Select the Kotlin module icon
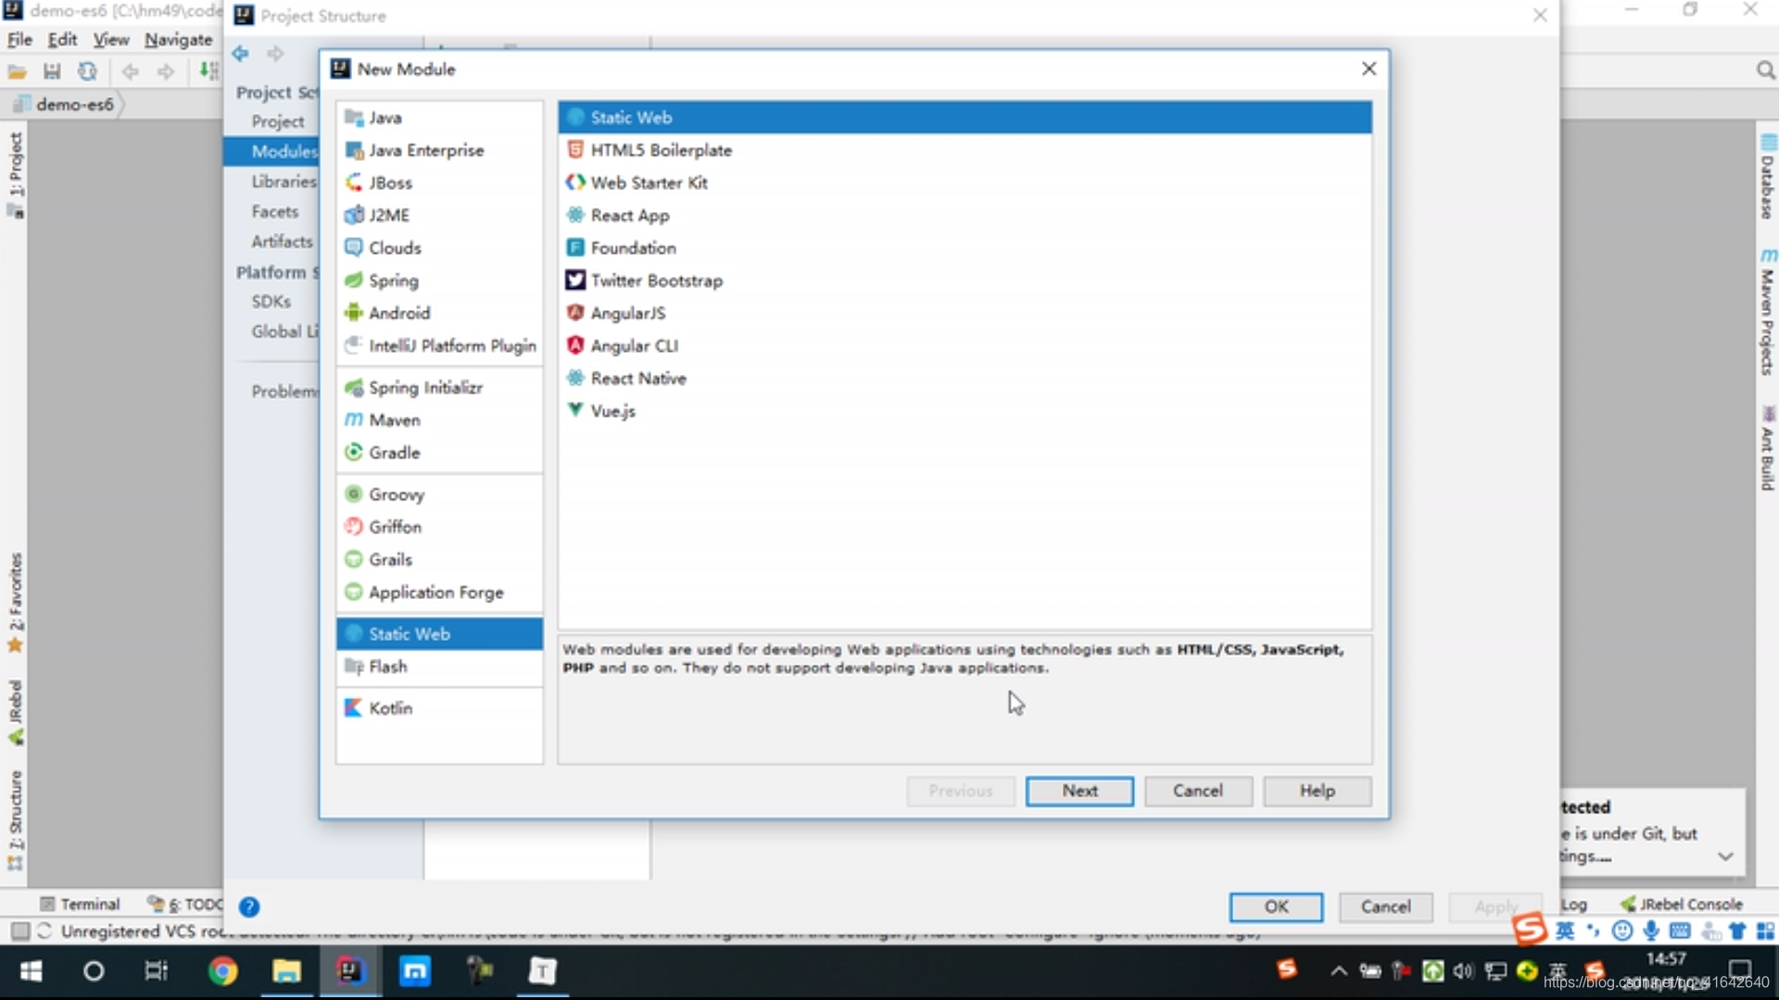Screen dimensions: 1779x1000 coord(353,707)
